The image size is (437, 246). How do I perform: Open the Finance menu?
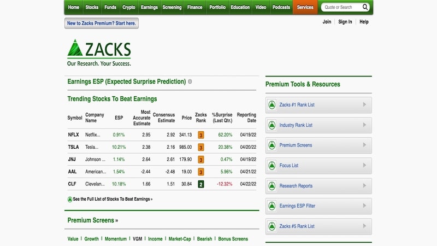195,7
